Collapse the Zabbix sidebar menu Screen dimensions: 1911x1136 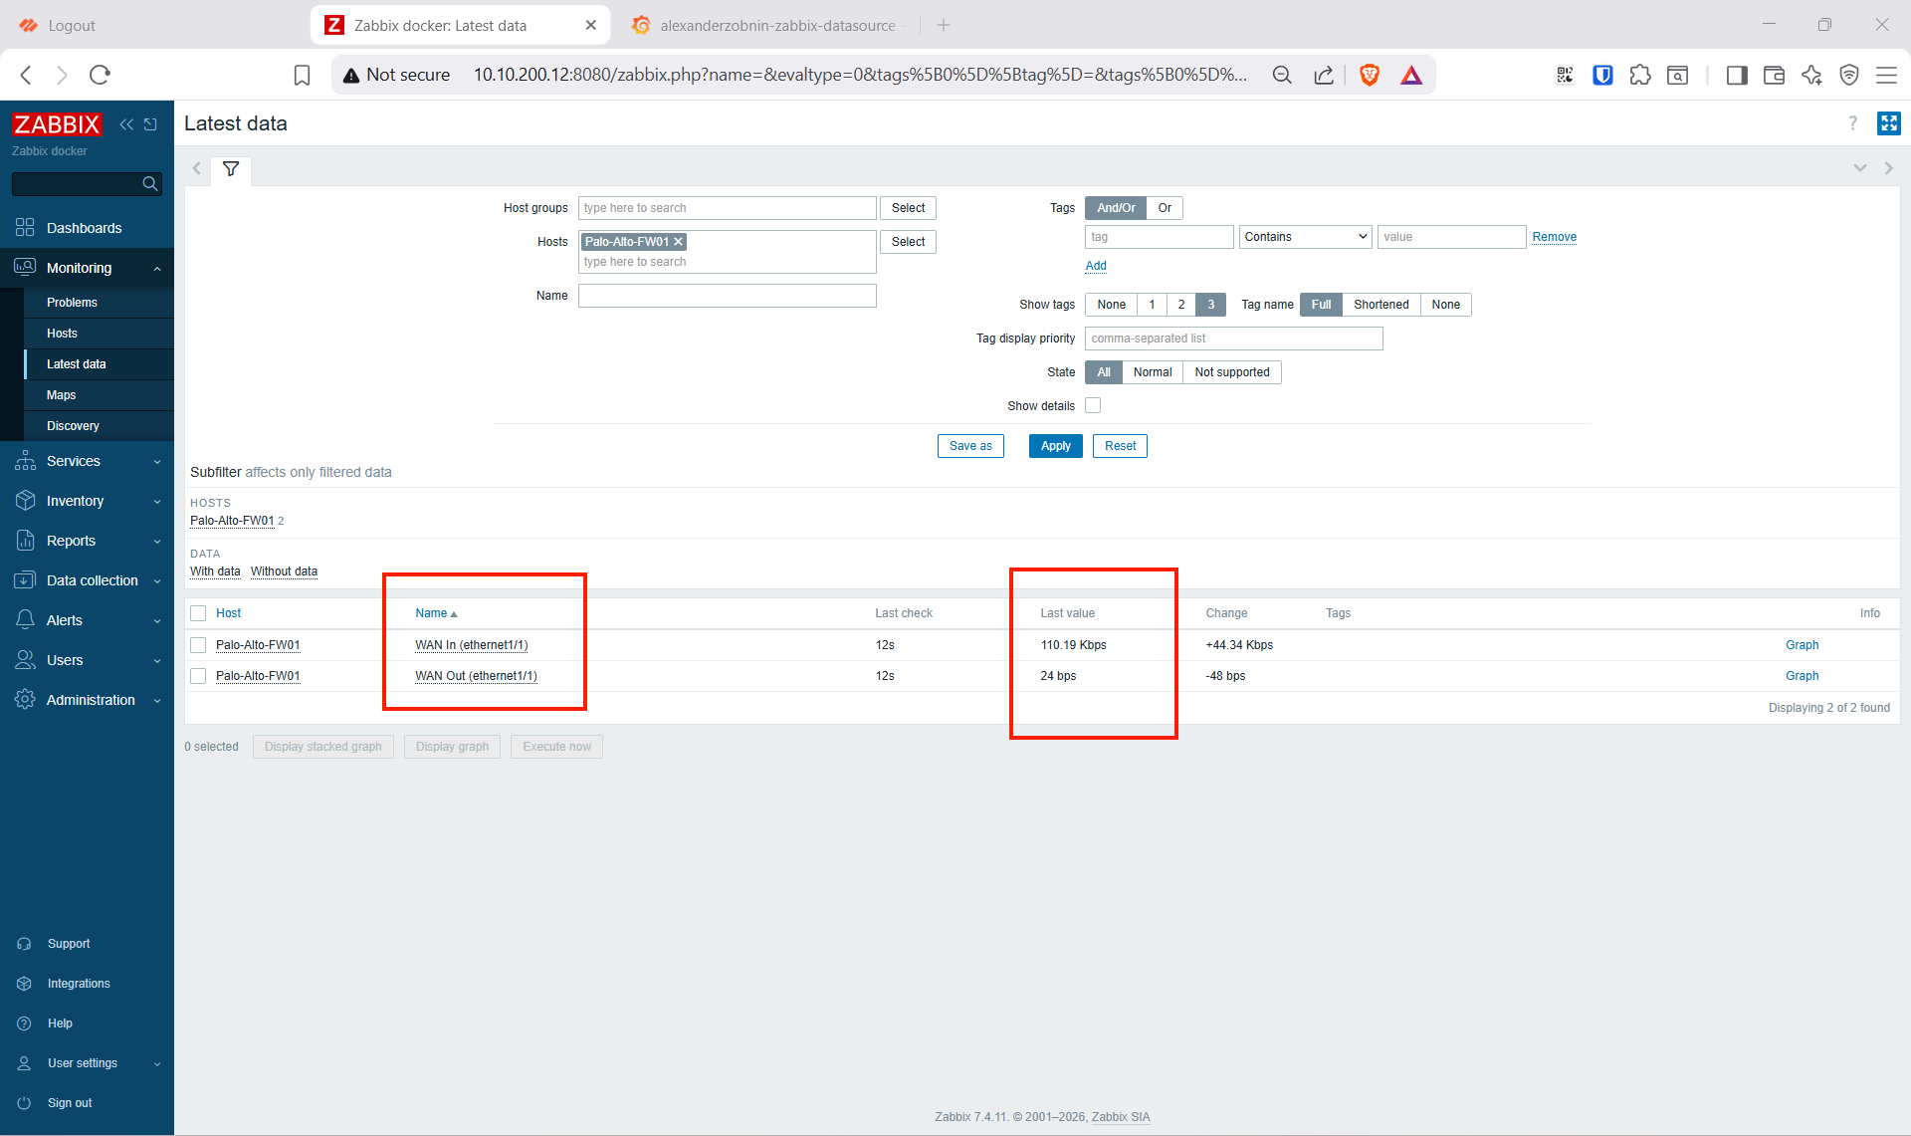[x=126, y=124]
